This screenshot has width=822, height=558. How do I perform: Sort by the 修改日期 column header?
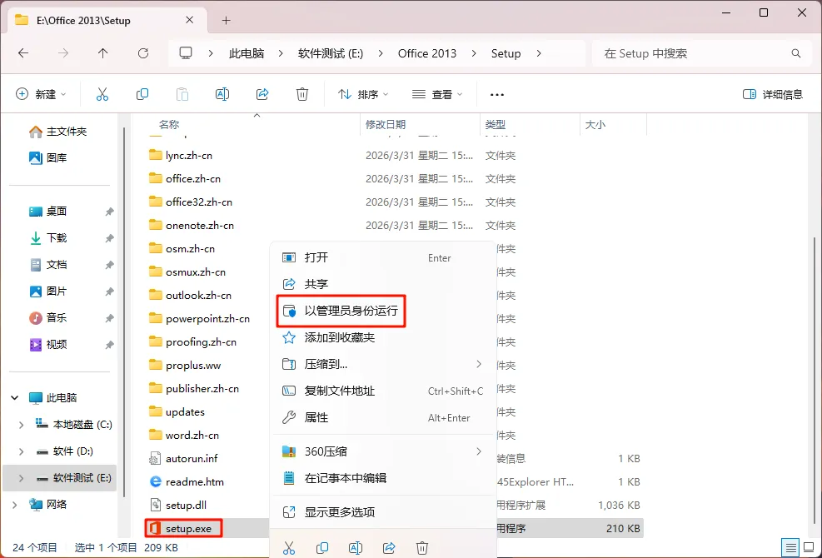[x=386, y=124]
